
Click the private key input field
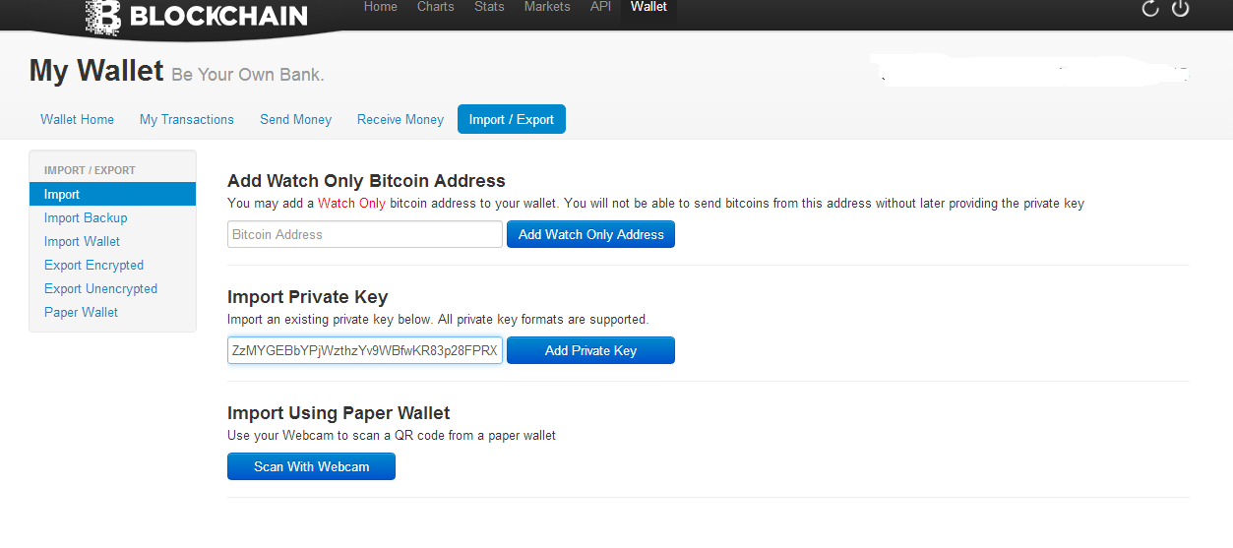[365, 350]
